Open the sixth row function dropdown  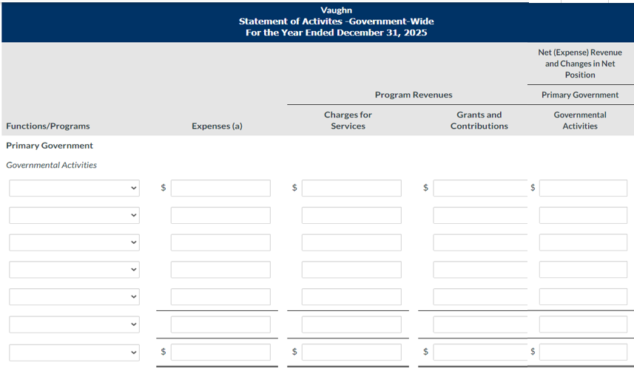pos(75,324)
